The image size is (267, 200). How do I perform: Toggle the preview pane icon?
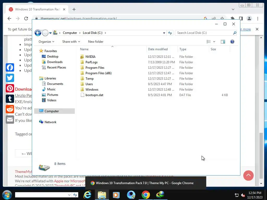point(223,42)
